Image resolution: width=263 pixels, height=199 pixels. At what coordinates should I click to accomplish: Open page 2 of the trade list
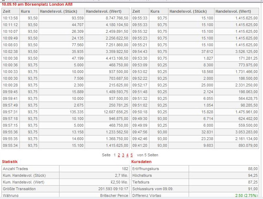pyautogui.click(x=119, y=155)
